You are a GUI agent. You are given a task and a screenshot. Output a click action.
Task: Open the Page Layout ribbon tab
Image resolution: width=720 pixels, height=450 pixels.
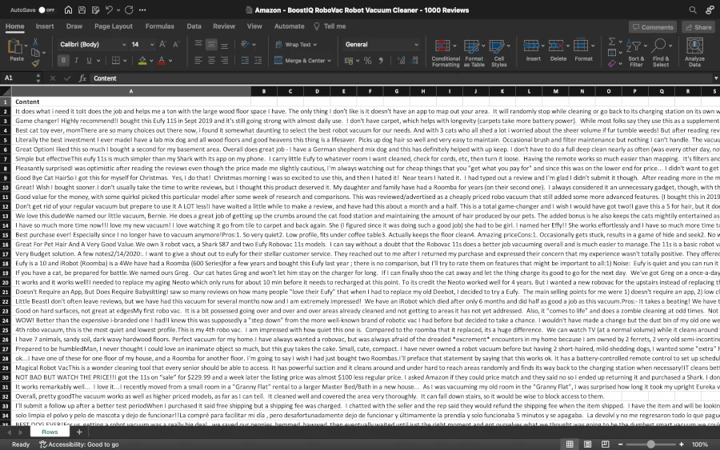coord(114,26)
